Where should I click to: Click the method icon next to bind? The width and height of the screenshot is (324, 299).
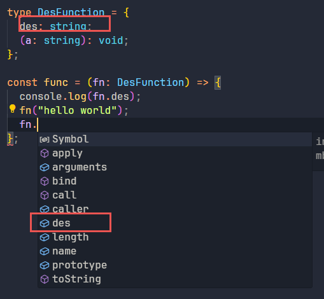tap(45, 181)
